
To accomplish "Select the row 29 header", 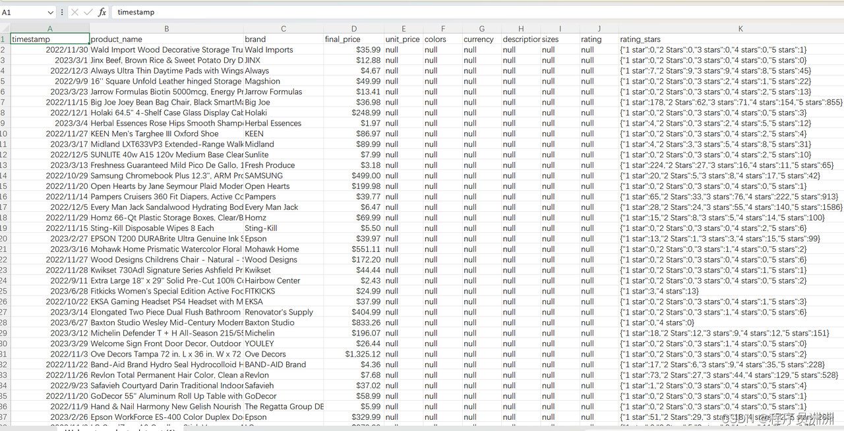I will click(x=5, y=333).
